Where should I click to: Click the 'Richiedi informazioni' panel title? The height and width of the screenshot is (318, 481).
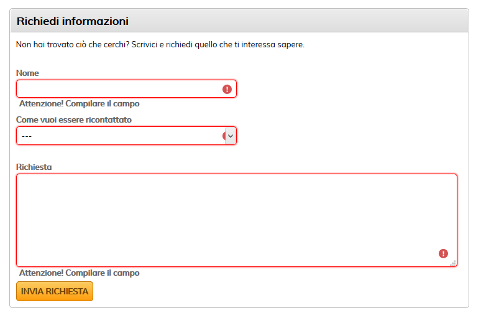(x=72, y=21)
